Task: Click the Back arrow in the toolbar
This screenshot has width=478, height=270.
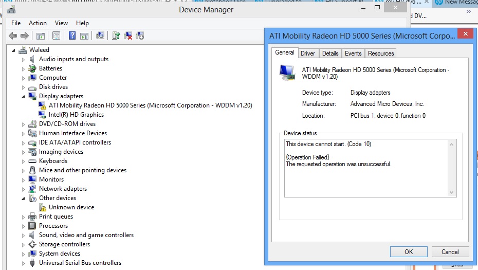Action: [x=13, y=35]
